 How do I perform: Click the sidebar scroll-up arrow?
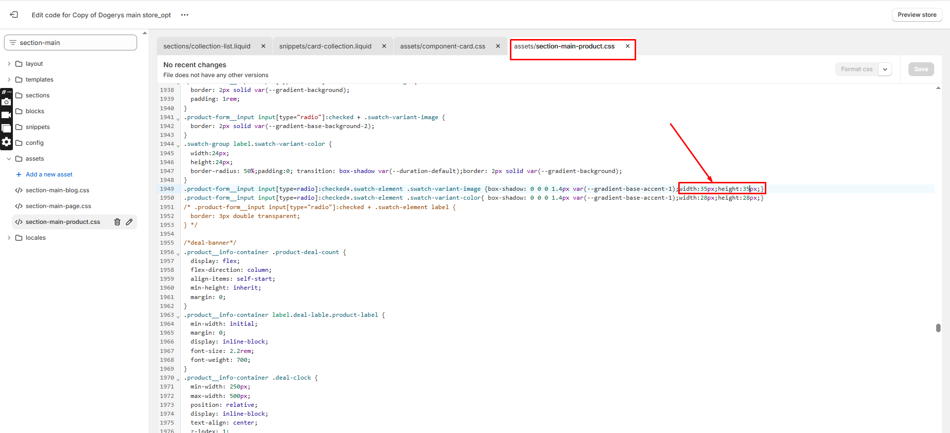[x=145, y=33]
